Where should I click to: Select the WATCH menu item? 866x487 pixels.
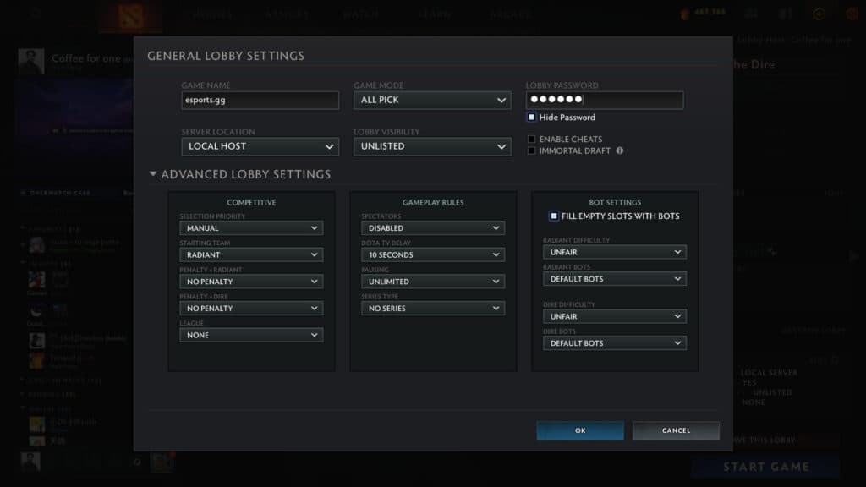pos(360,14)
